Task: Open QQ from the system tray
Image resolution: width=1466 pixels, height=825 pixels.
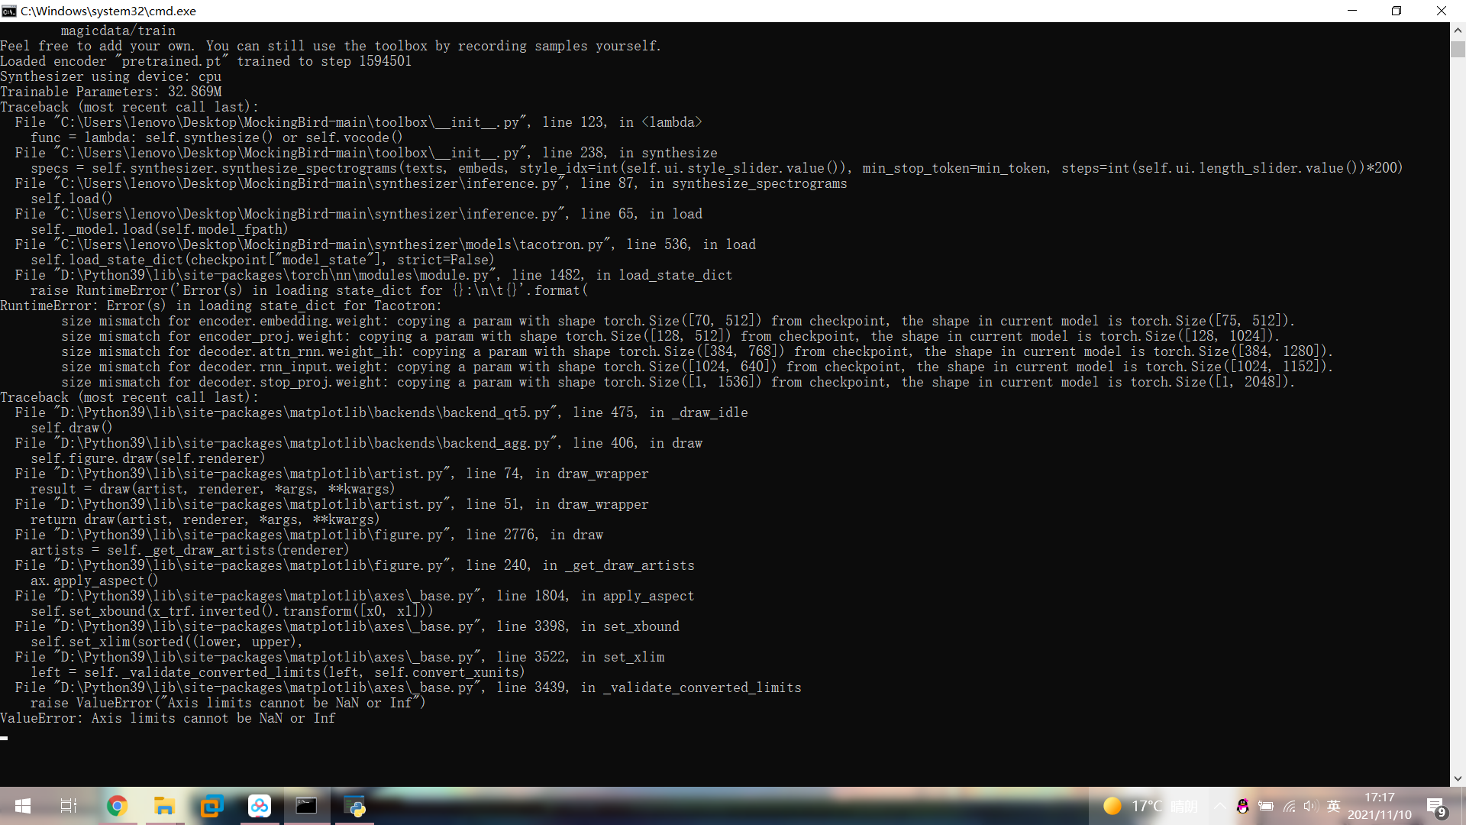Action: [1241, 806]
